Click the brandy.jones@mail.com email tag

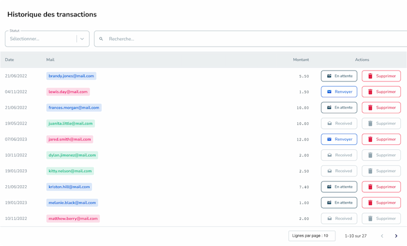coord(71,76)
